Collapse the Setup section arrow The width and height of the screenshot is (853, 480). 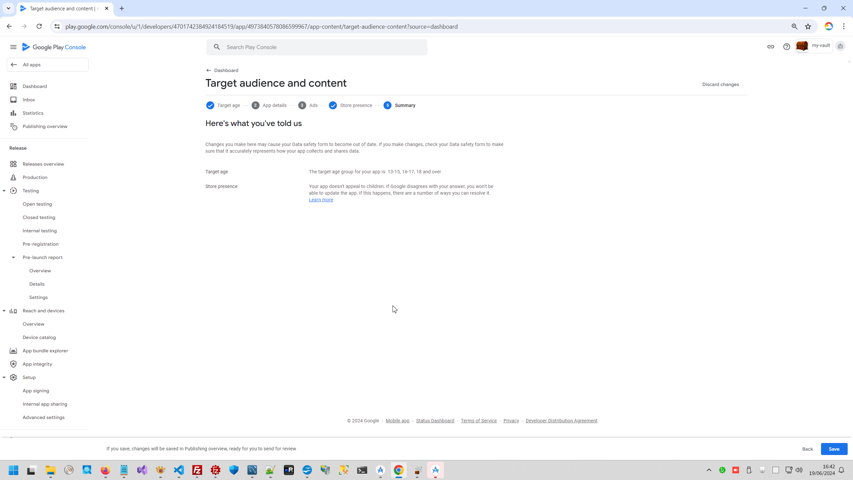point(4,377)
